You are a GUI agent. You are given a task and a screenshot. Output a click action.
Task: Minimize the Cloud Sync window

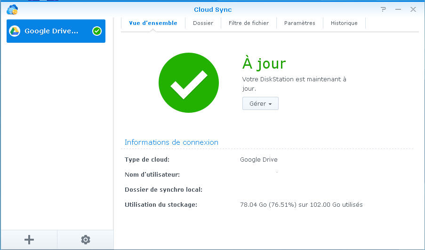pyautogui.click(x=398, y=9)
